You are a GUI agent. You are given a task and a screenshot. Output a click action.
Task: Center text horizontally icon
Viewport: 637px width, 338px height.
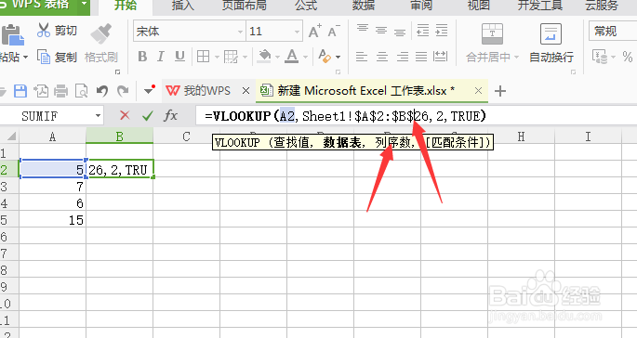382,57
